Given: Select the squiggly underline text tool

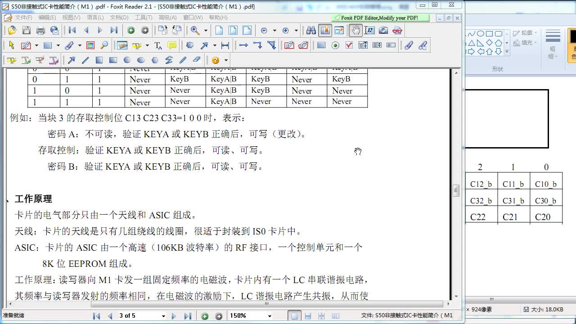Looking at the screenshot, I should pyautogui.click(x=54, y=60).
